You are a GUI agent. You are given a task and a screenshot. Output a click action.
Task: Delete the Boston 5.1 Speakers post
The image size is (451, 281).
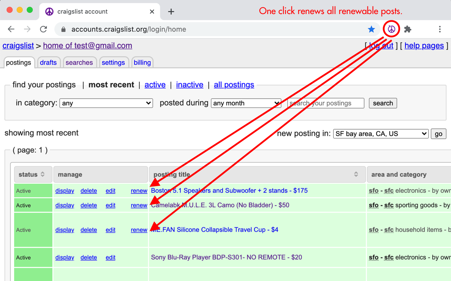coord(89,191)
